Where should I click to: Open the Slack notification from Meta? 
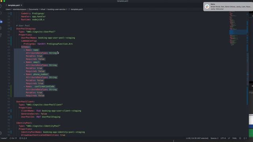[228, 7]
